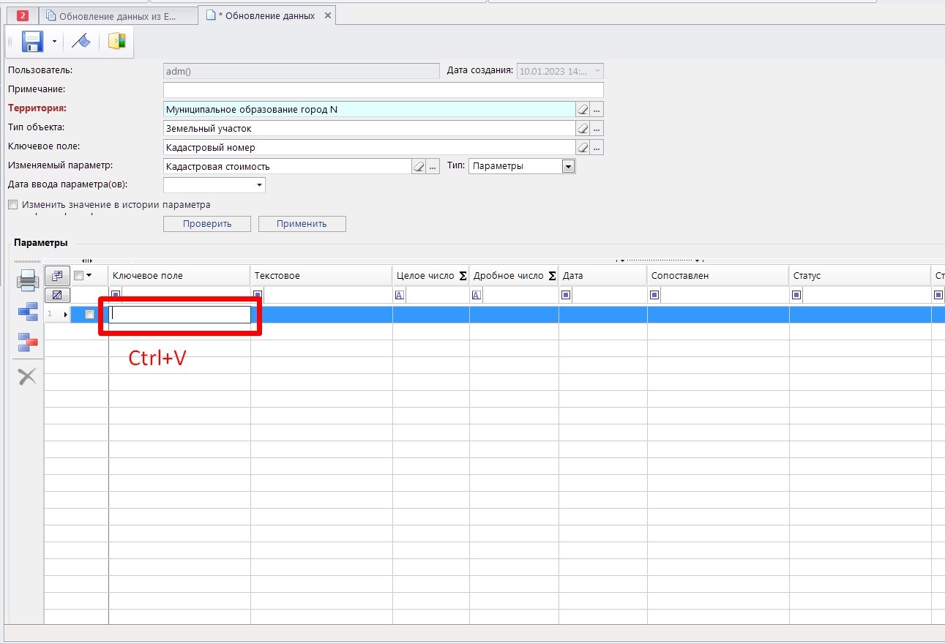Click the Тип объекта 'Земельный участок' field
Viewport: 945px width, 644px height.
(x=370, y=128)
